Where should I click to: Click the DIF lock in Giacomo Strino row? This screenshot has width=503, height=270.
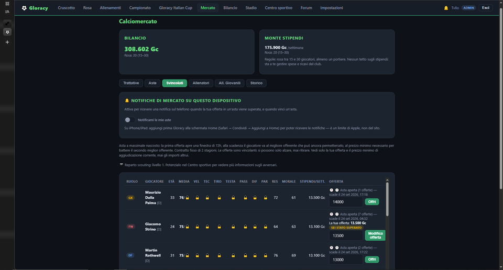255,227
